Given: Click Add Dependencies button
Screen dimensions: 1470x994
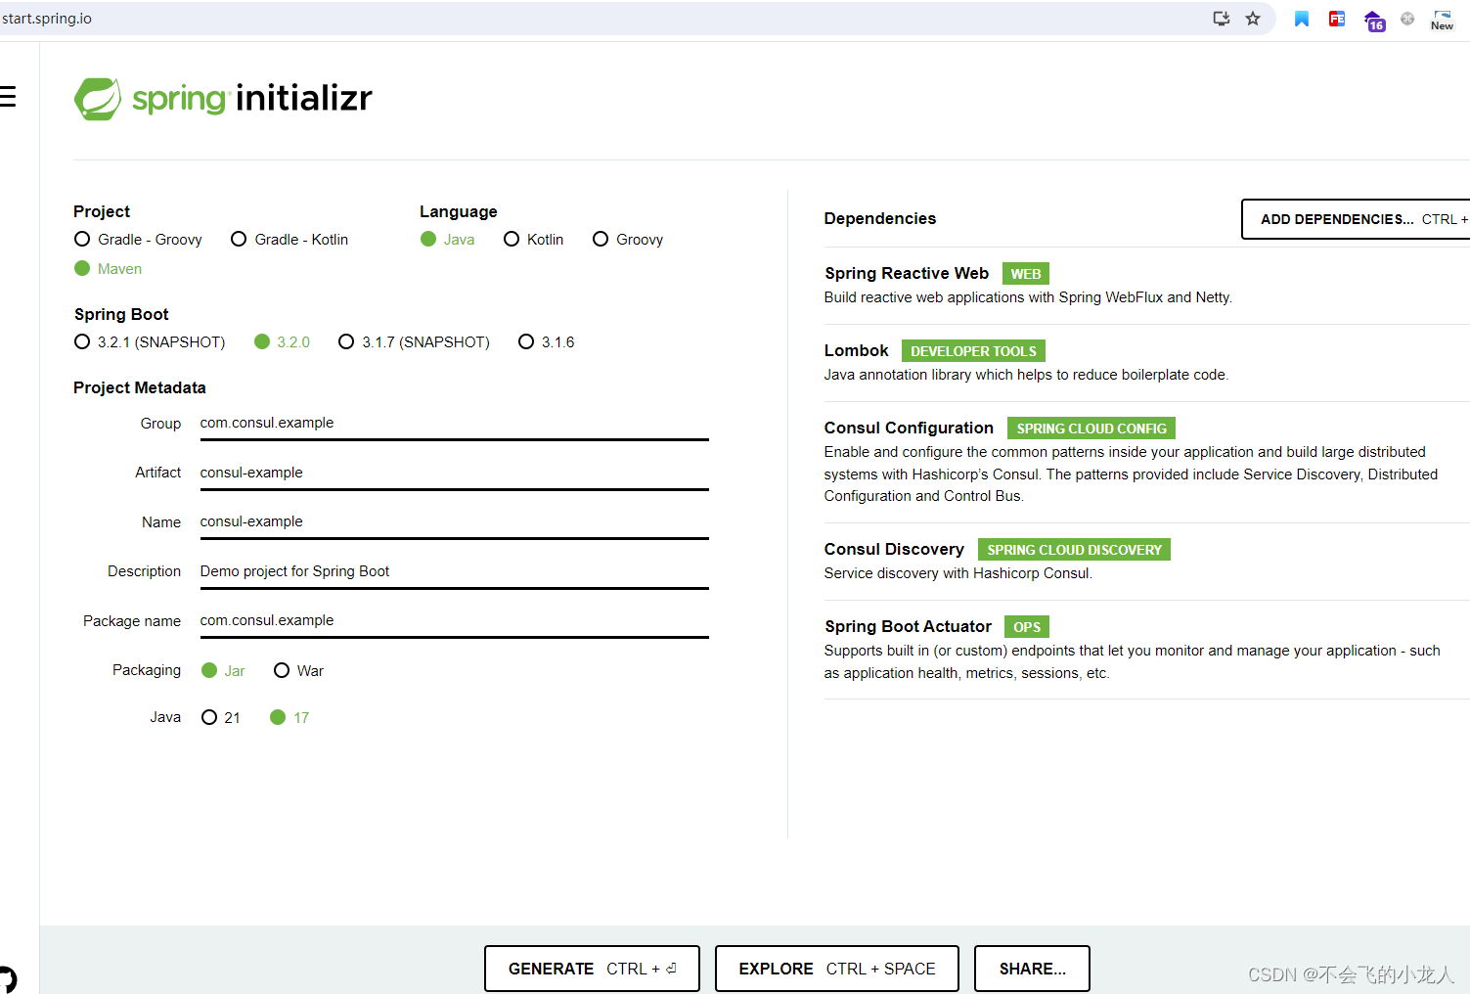Looking at the screenshot, I should tap(1356, 219).
